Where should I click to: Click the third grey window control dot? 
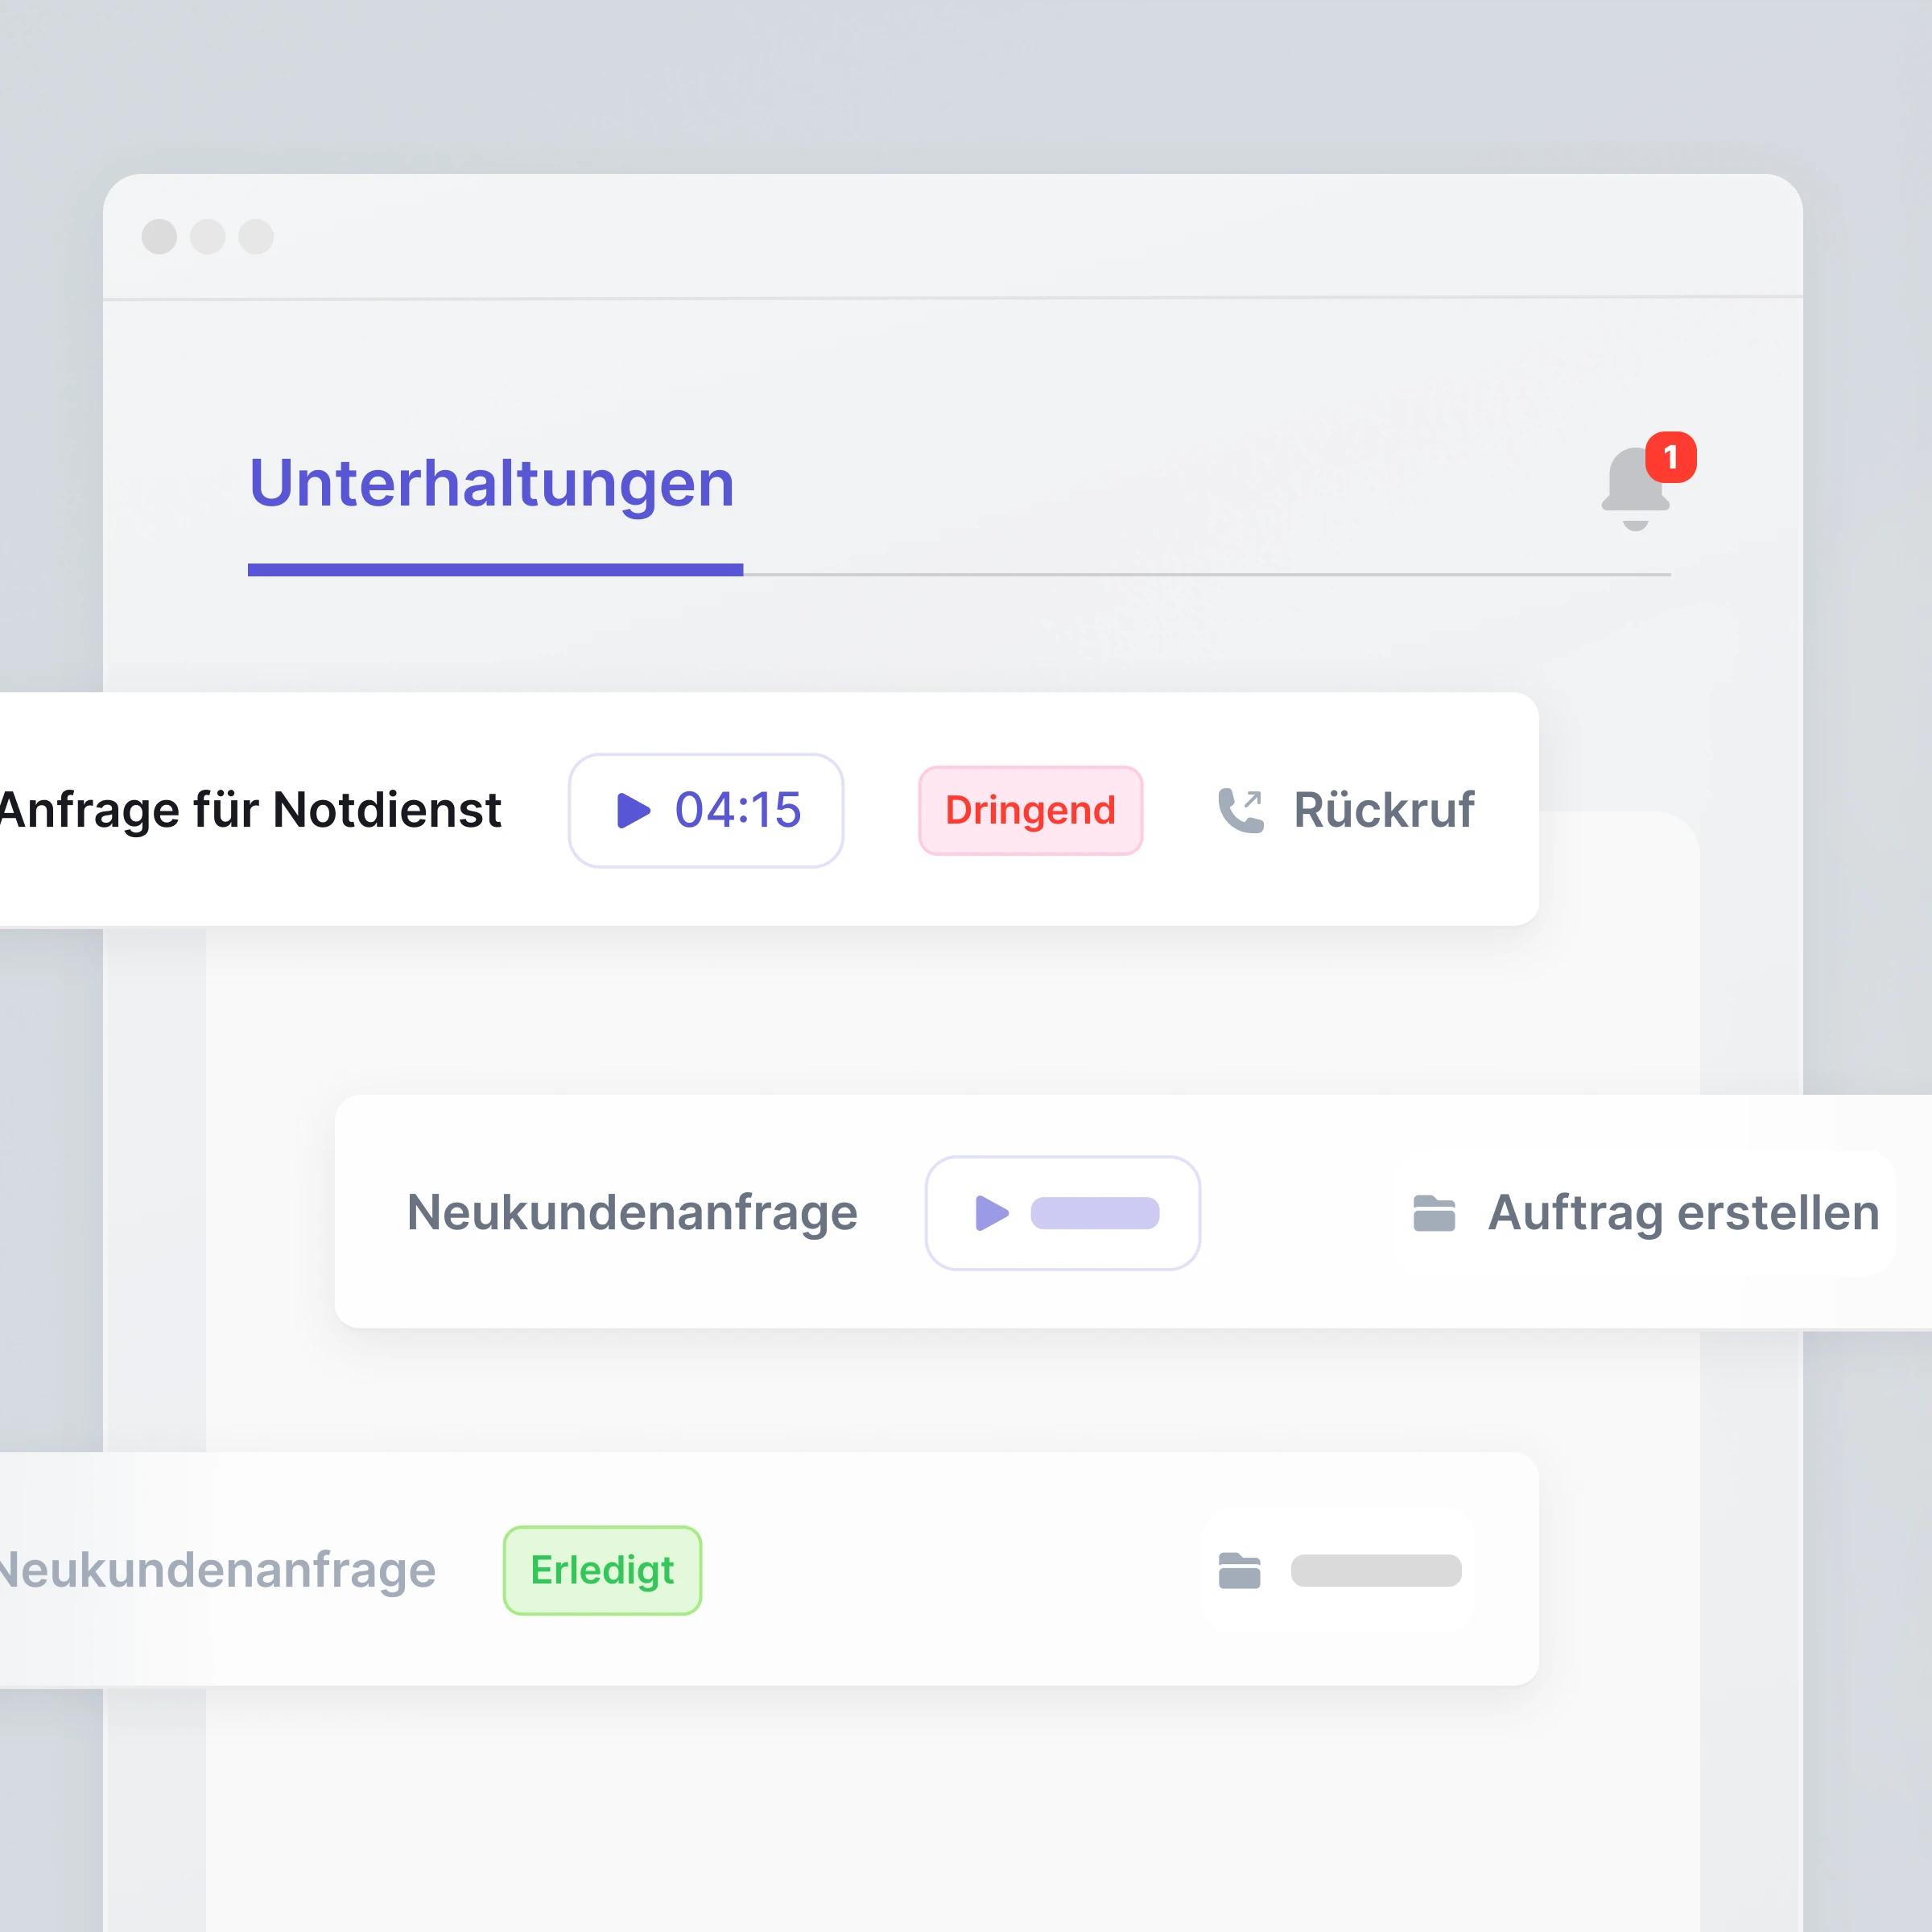pos(256,237)
